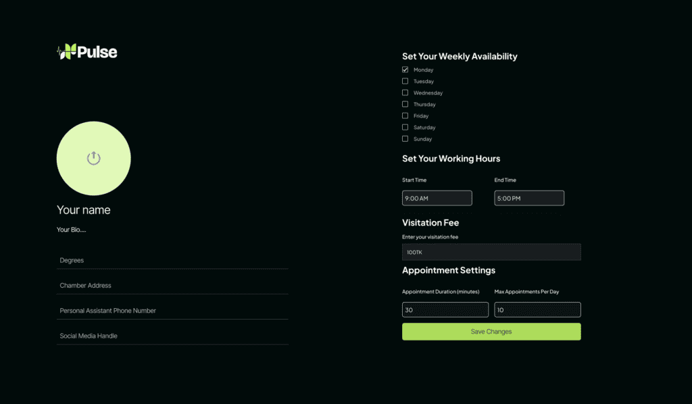Focus the Appointment Duration field
The height and width of the screenshot is (404, 692).
445,310
